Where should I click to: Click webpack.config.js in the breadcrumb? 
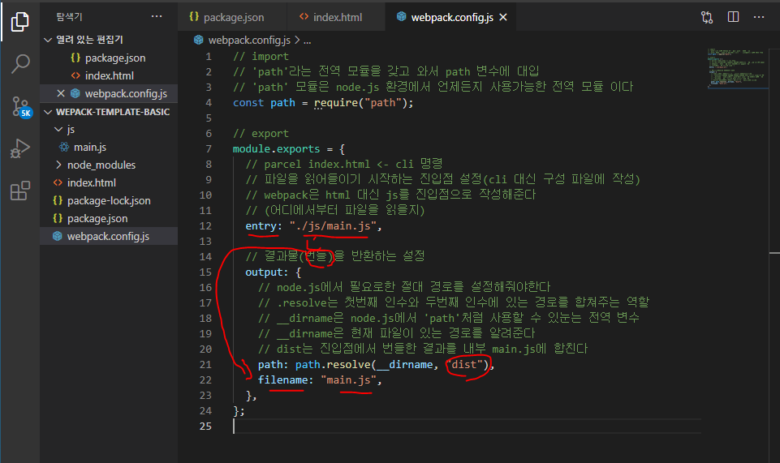248,41
